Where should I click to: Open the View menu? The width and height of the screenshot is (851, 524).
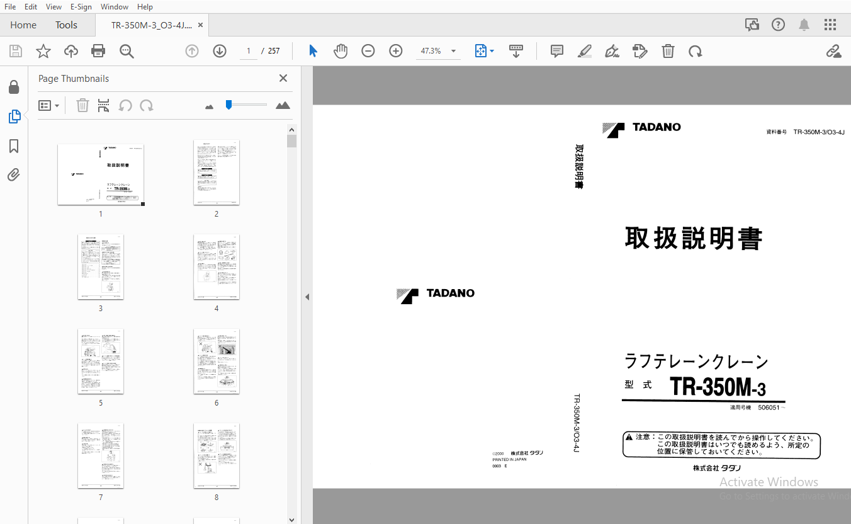tap(54, 6)
